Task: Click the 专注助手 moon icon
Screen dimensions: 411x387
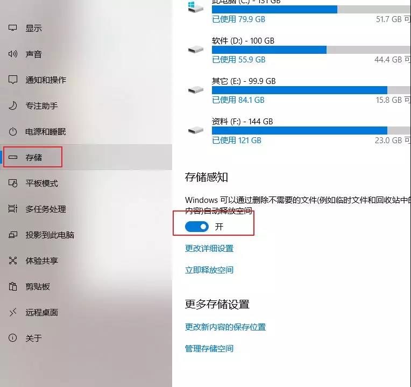Action: [12, 105]
